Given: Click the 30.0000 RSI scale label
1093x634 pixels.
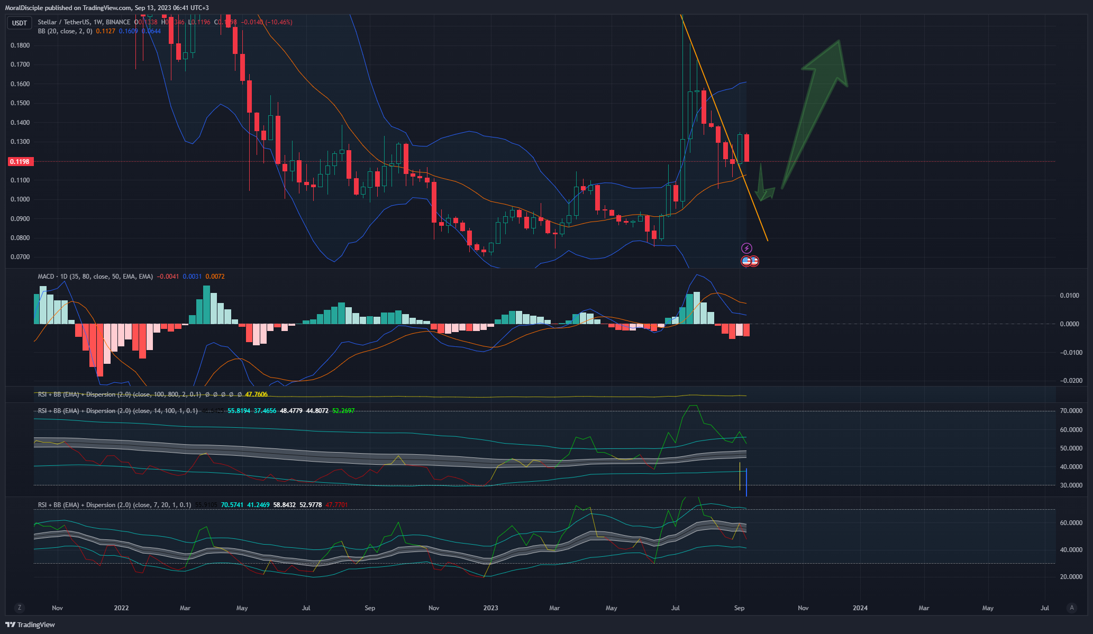Looking at the screenshot, I should pyautogui.click(x=1071, y=485).
